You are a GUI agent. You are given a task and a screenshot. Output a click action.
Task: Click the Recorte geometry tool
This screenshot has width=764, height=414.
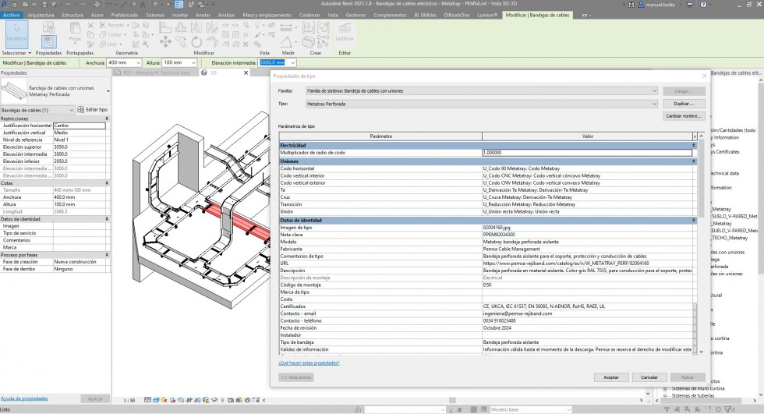(112, 25)
